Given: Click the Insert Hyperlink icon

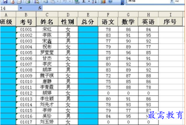Looking at the screenshot, I should (77, 2).
